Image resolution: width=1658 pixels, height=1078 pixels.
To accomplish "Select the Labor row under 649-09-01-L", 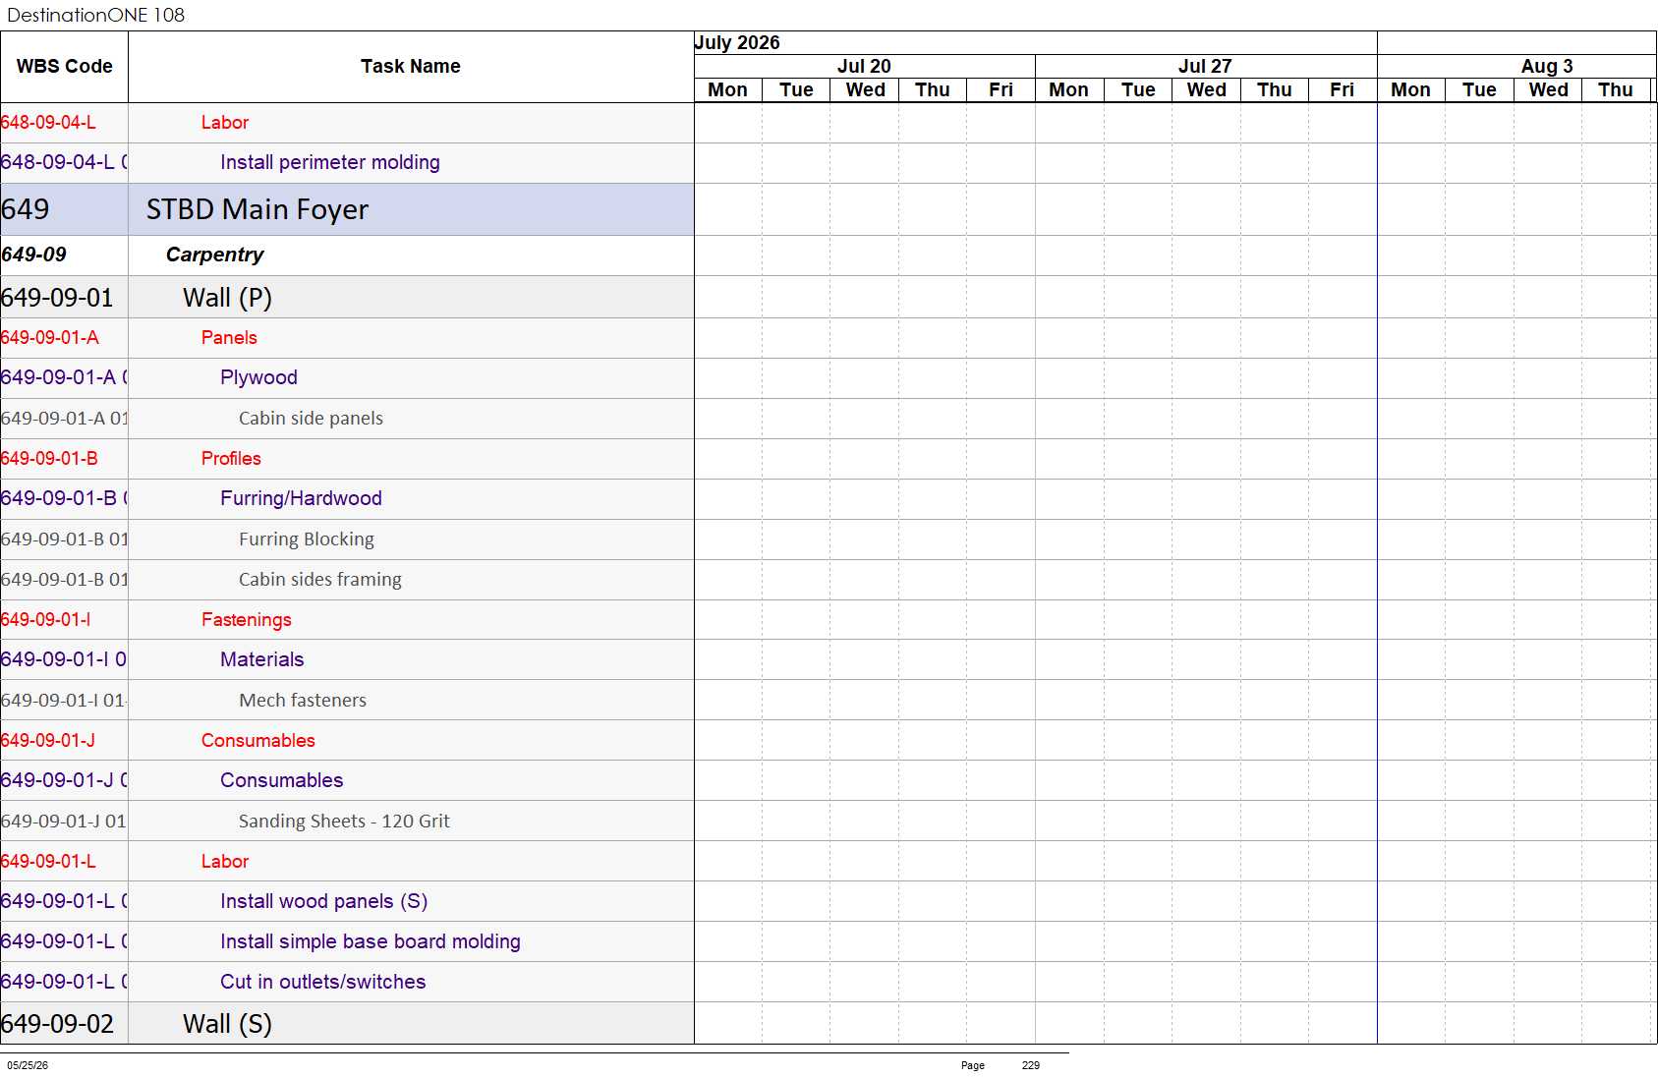I will [x=347, y=862].
